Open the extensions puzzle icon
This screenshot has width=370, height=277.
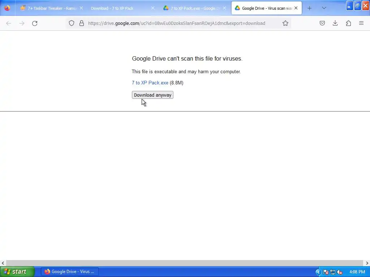(348, 23)
